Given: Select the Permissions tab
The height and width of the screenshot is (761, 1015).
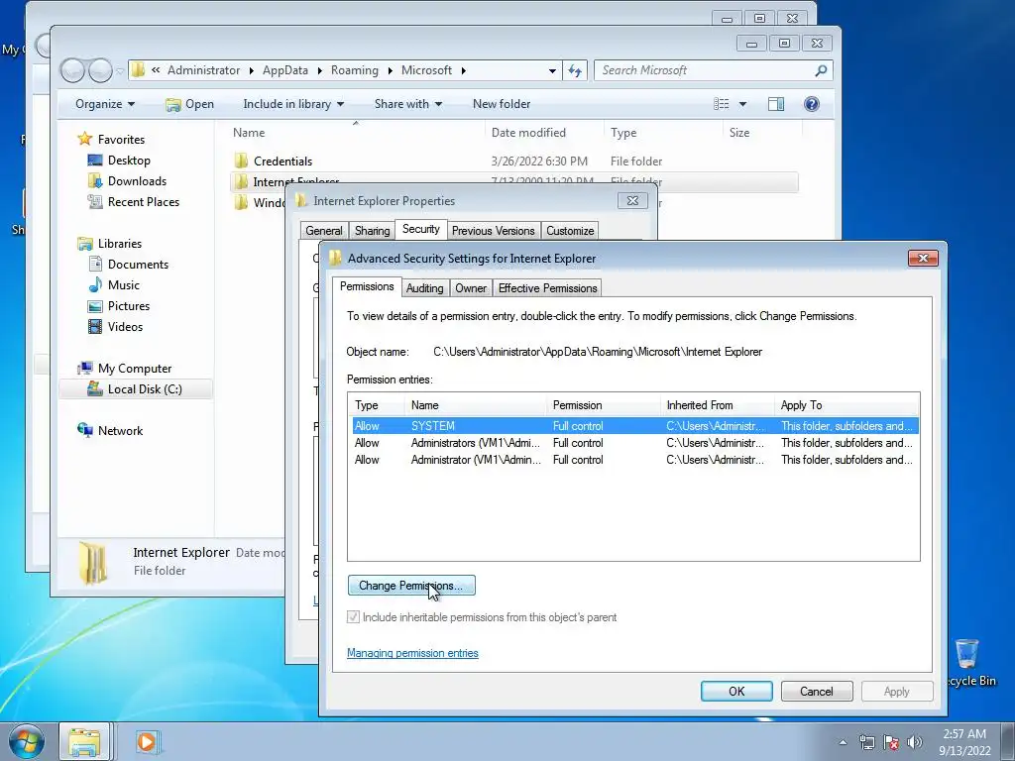Looking at the screenshot, I should [367, 286].
